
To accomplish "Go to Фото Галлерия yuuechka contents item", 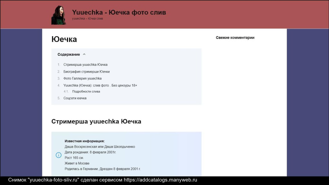I will click(x=83, y=78).
